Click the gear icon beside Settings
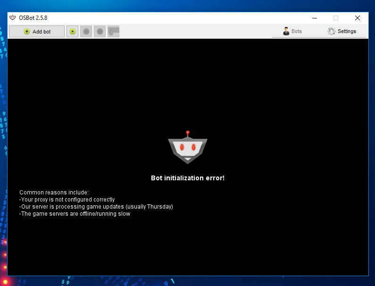The width and height of the screenshot is (375, 286). coord(332,32)
